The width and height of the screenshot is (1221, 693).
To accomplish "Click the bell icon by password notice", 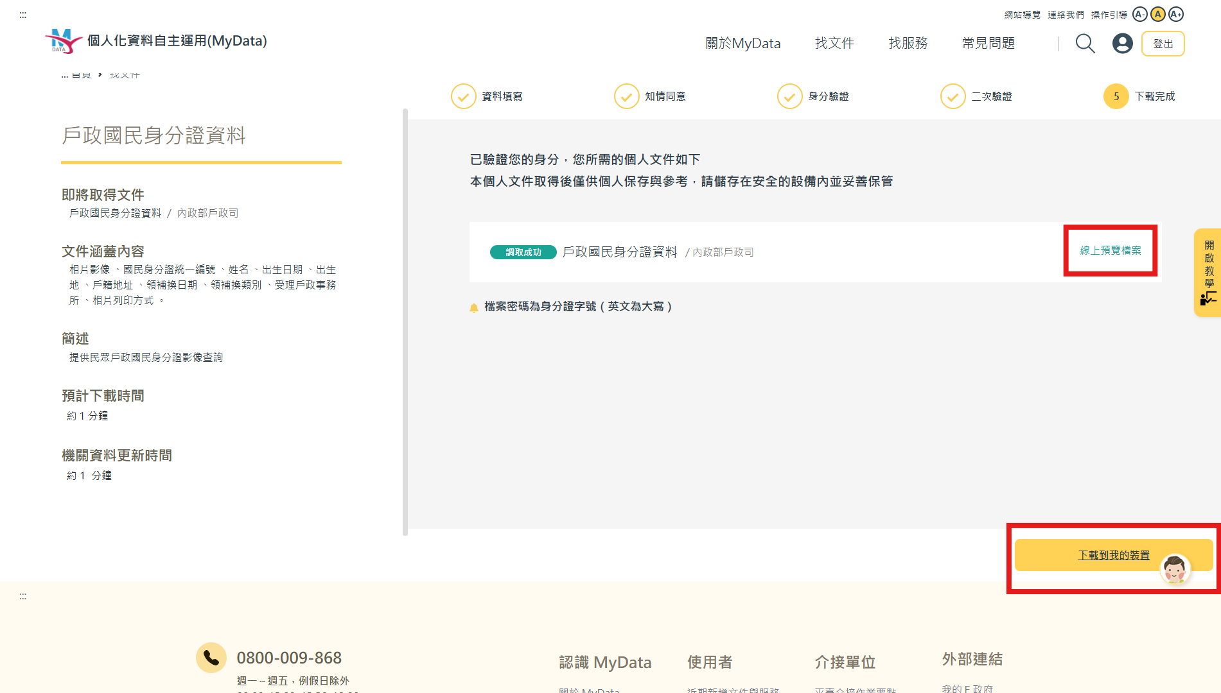I will pyautogui.click(x=474, y=307).
